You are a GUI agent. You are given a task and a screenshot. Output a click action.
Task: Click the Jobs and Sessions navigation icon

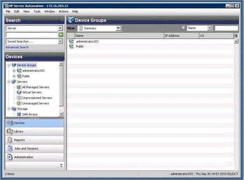pyautogui.click(x=10, y=149)
